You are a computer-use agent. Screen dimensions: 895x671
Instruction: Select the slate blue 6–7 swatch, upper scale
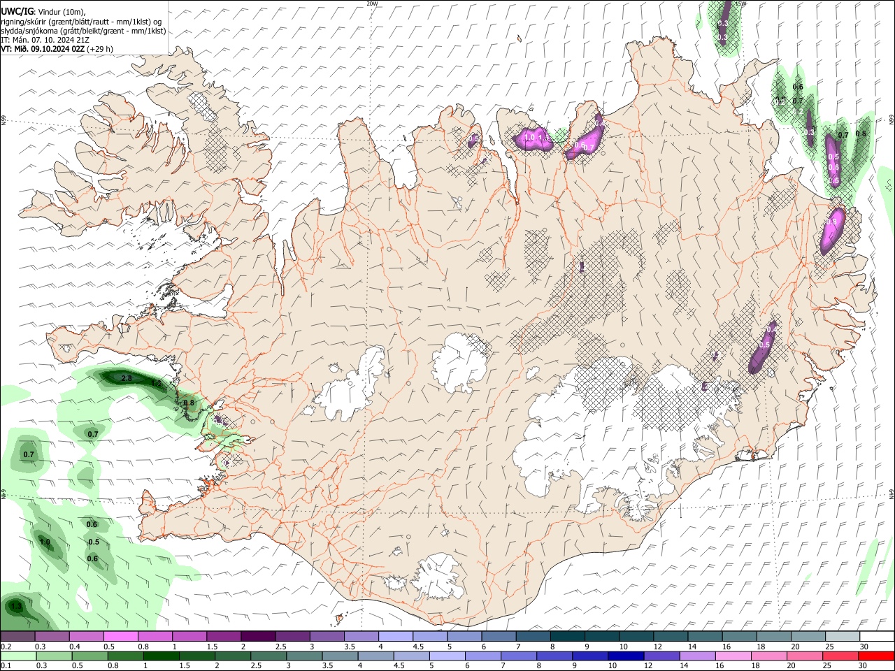[x=499, y=636]
